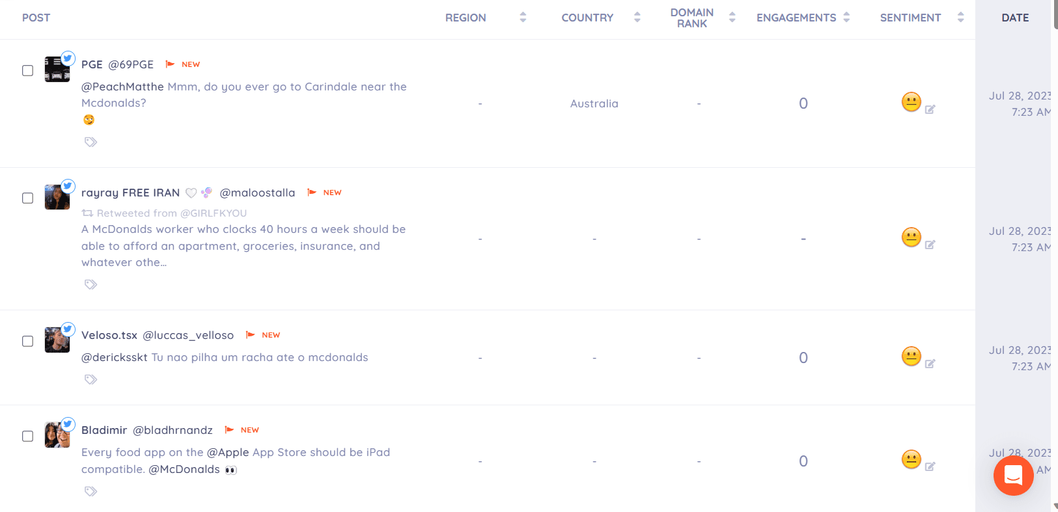The height and width of the screenshot is (512, 1058).
Task: Edit sentiment for rayray FREE IRAN post
Action: (x=930, y=245)
